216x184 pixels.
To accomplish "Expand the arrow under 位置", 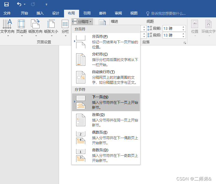I will 195,36.
